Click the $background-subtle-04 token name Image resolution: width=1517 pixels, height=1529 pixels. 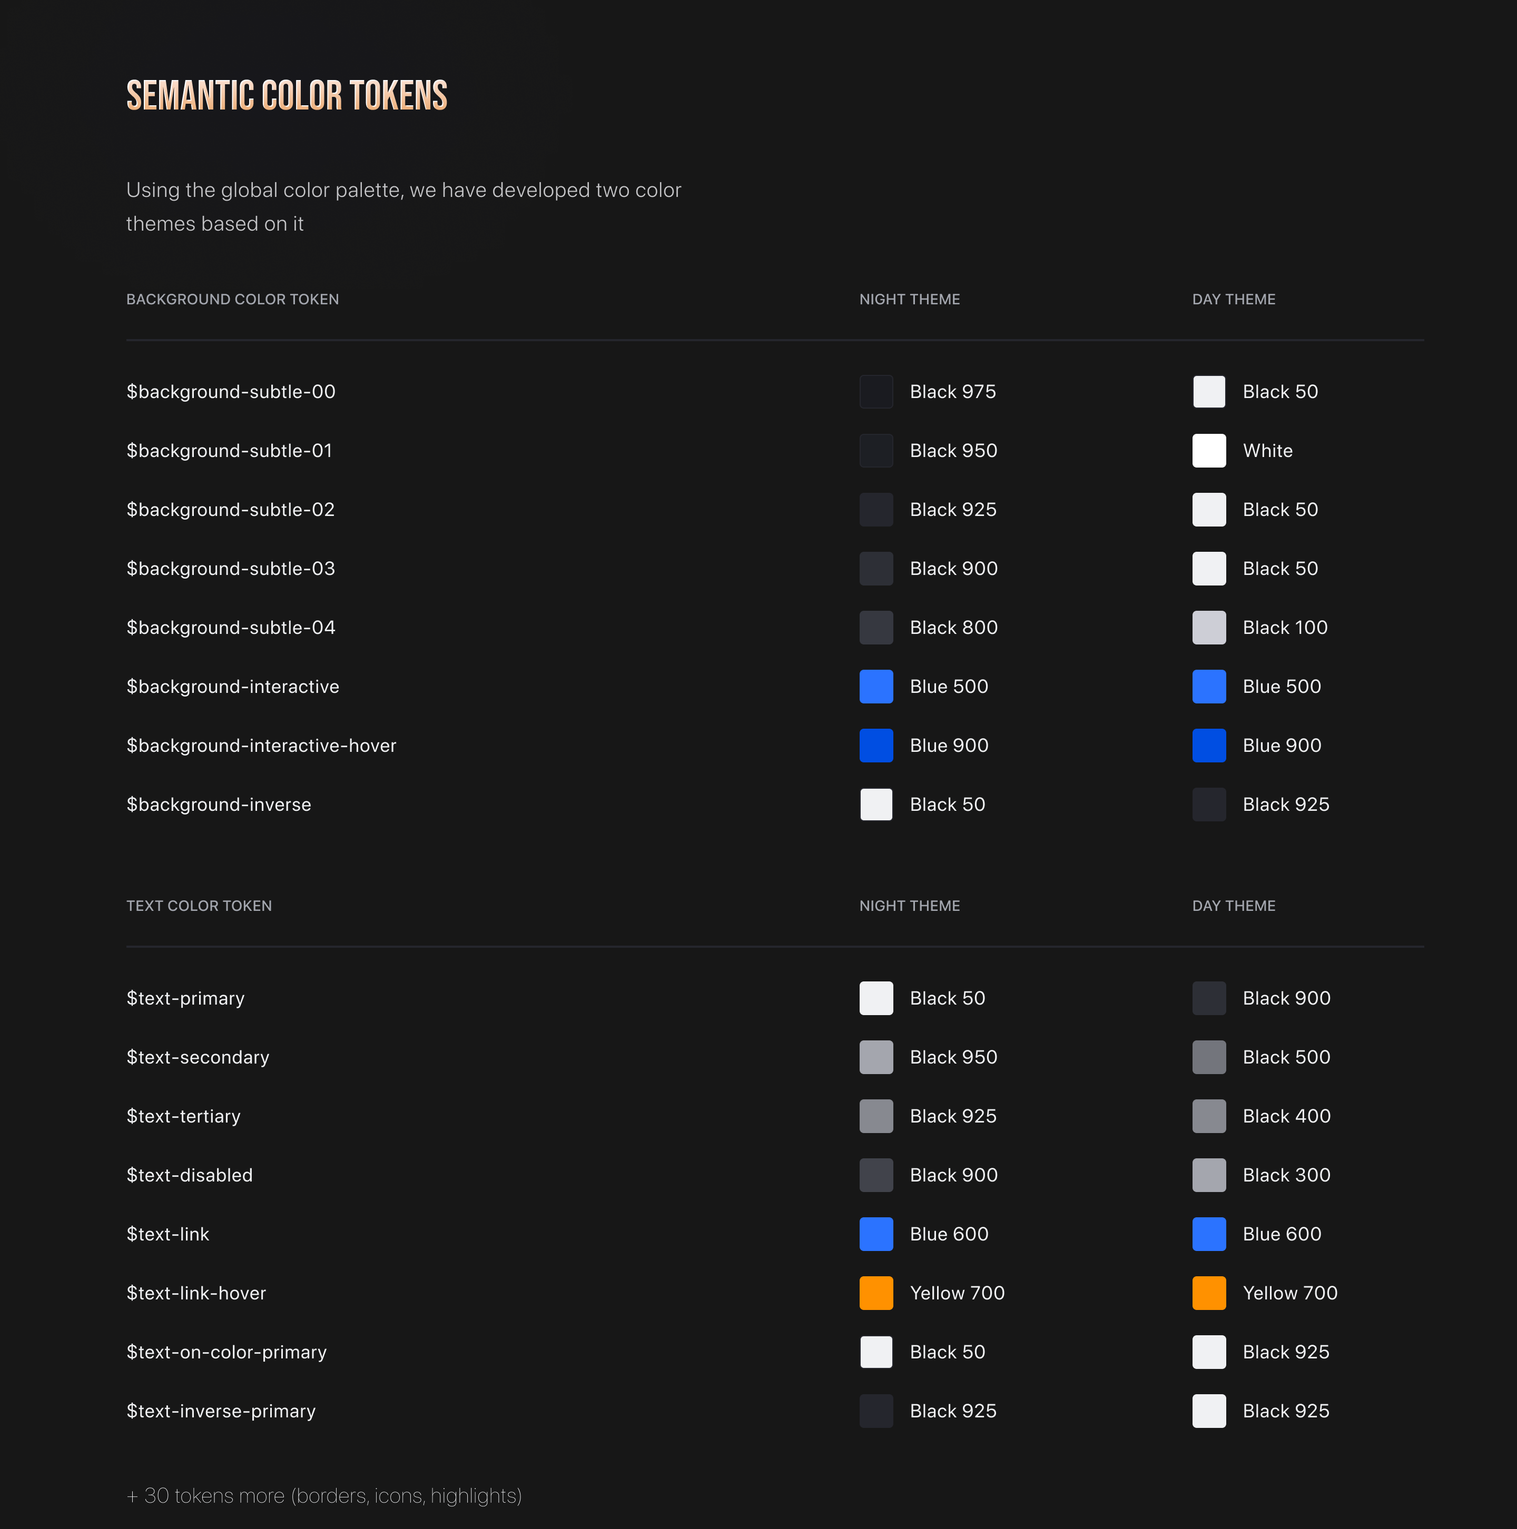(x=230, y=628)
